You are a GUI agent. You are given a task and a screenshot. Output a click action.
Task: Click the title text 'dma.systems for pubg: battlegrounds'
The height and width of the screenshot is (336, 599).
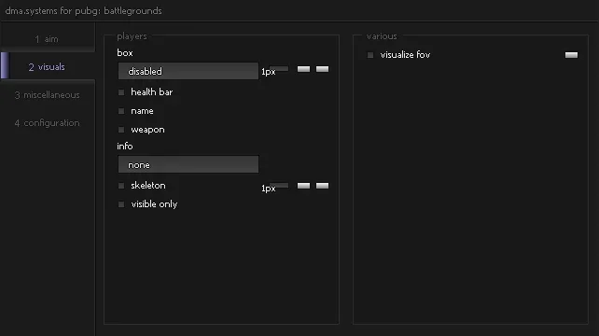[83, 10]
